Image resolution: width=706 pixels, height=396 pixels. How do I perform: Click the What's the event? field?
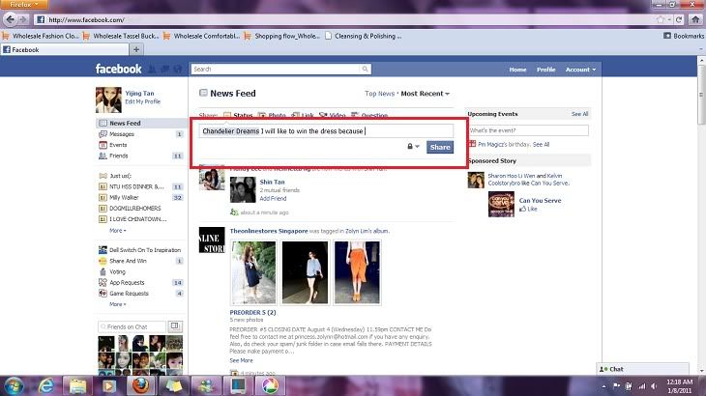click(528, 130)
